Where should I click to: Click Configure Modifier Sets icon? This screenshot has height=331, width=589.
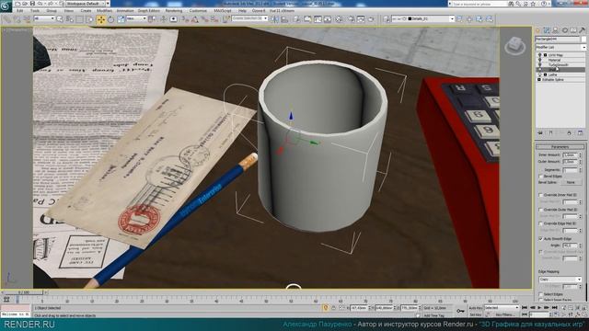(x=580, y=132)
